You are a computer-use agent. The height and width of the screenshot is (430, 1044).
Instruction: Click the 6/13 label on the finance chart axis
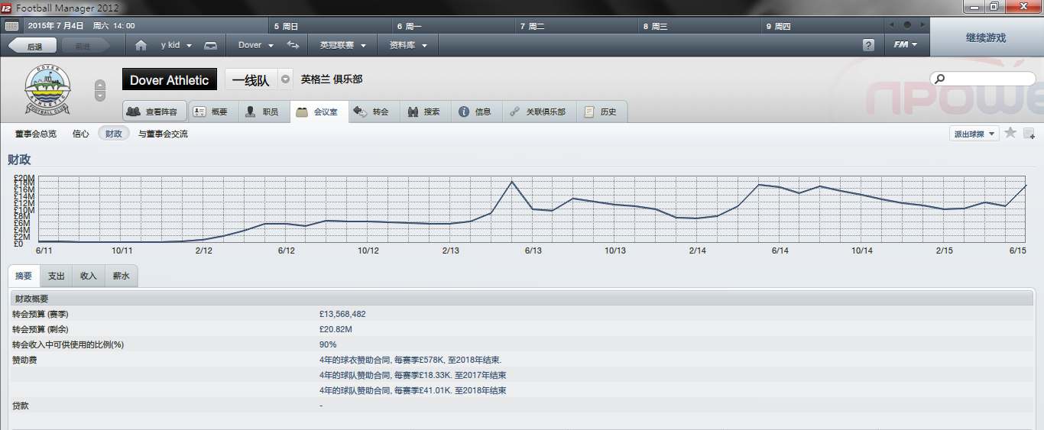533,251
